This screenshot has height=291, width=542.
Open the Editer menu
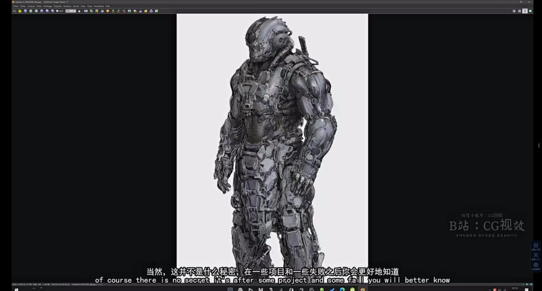pos(23,6)
